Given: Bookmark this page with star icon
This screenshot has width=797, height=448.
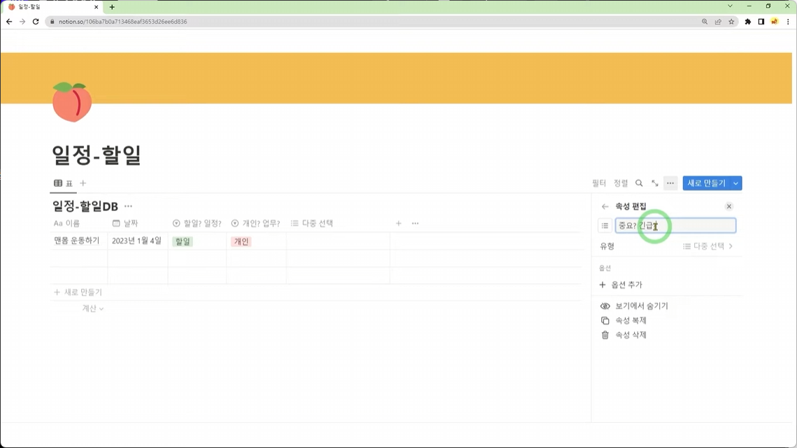Looking at the screenshot, I should (x=731, y=22).
